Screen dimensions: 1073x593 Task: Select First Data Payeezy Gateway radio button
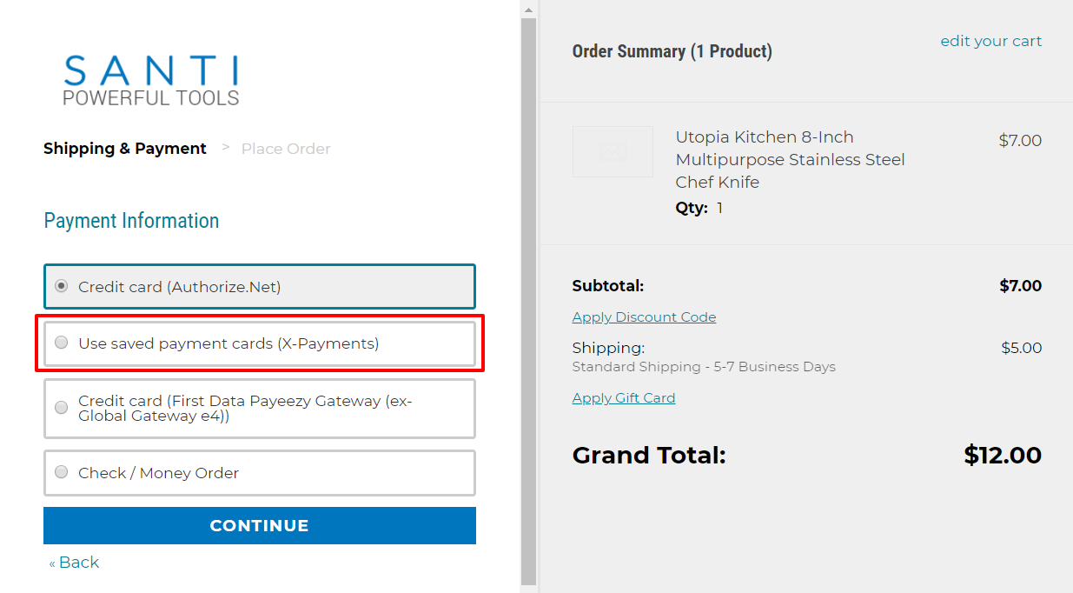(61, 408)
